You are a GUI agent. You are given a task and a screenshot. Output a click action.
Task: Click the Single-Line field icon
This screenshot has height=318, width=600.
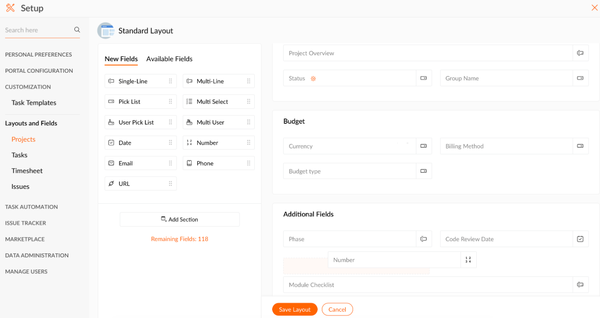111,81
